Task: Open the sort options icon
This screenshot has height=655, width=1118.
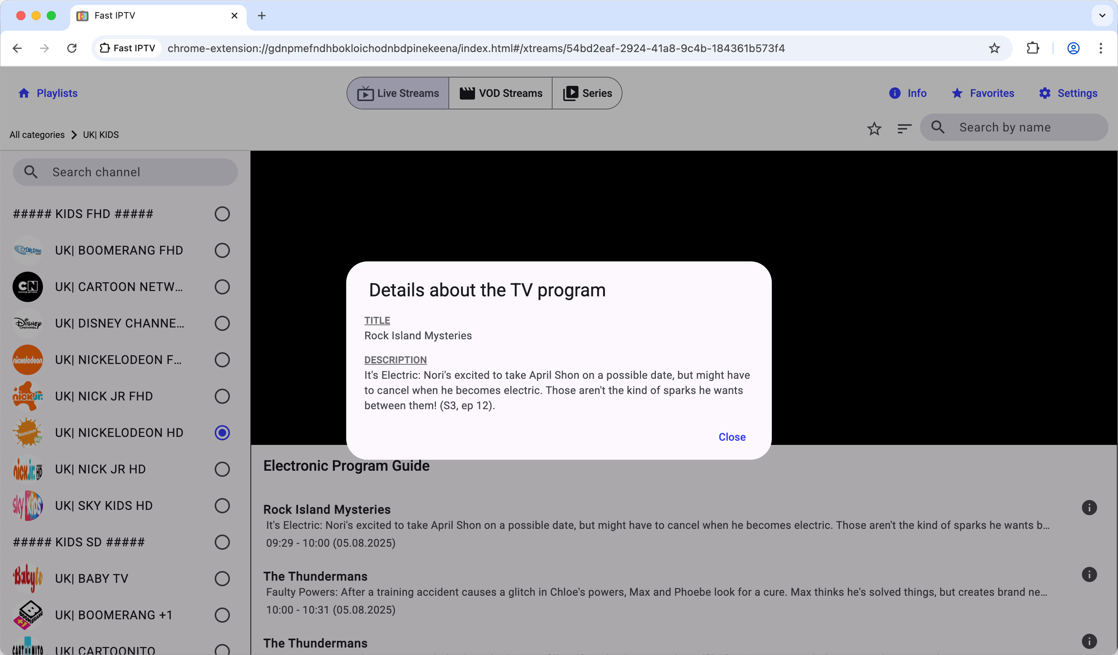Action: coord(904,128)
